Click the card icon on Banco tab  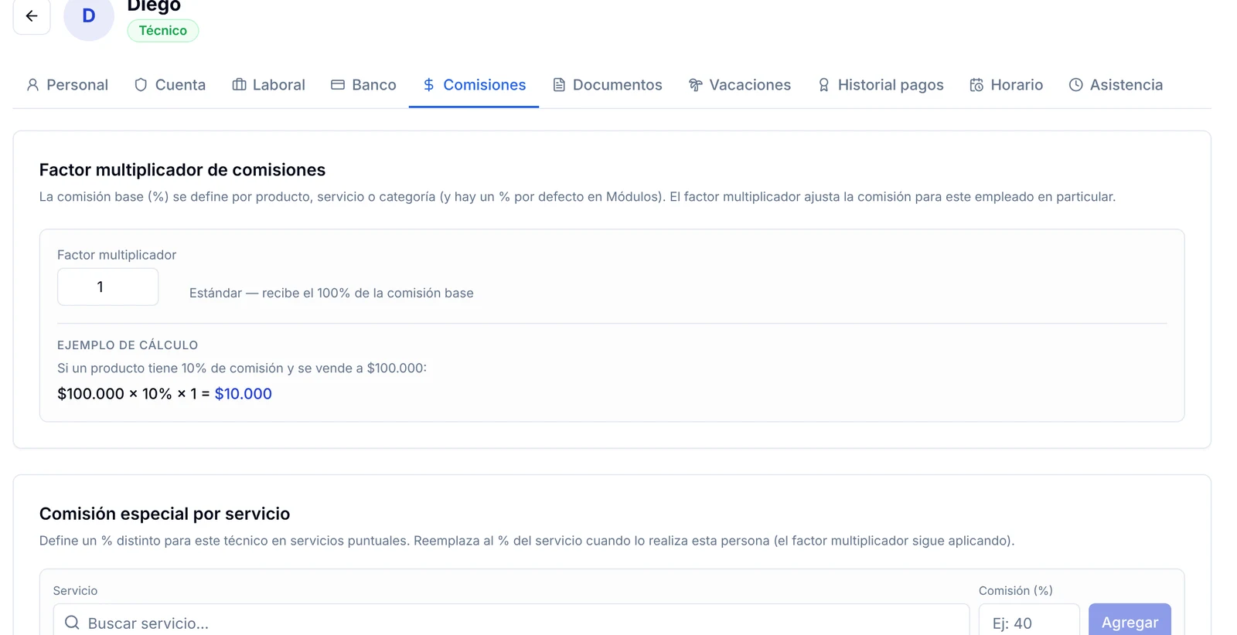[x=338, y=85]
